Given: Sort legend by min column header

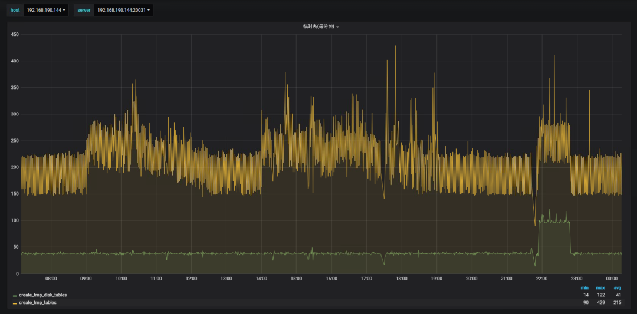Looking at the screenshot, I should pyautogui.click(x=584, y=287).
